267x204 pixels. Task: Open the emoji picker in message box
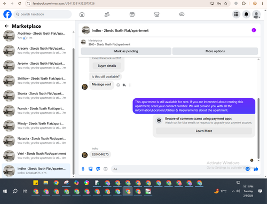(x=247, y=169)
